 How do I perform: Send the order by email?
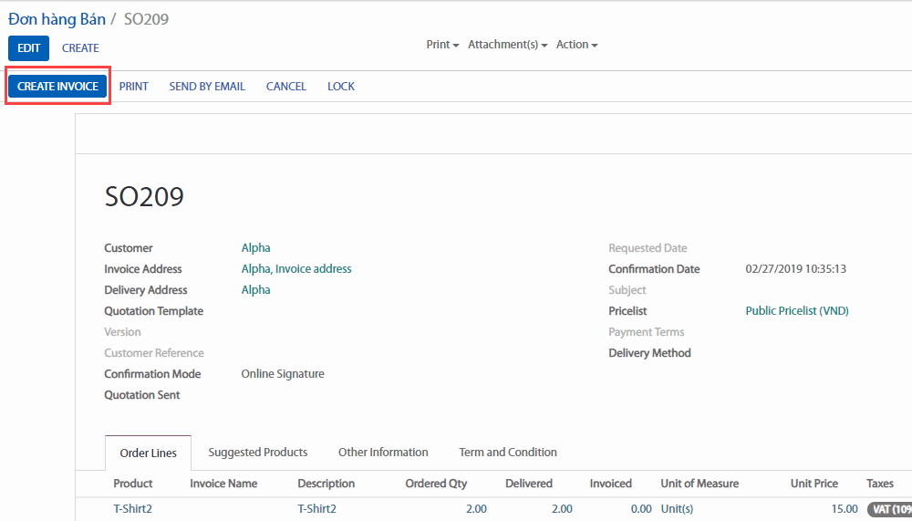coord(207,87)
